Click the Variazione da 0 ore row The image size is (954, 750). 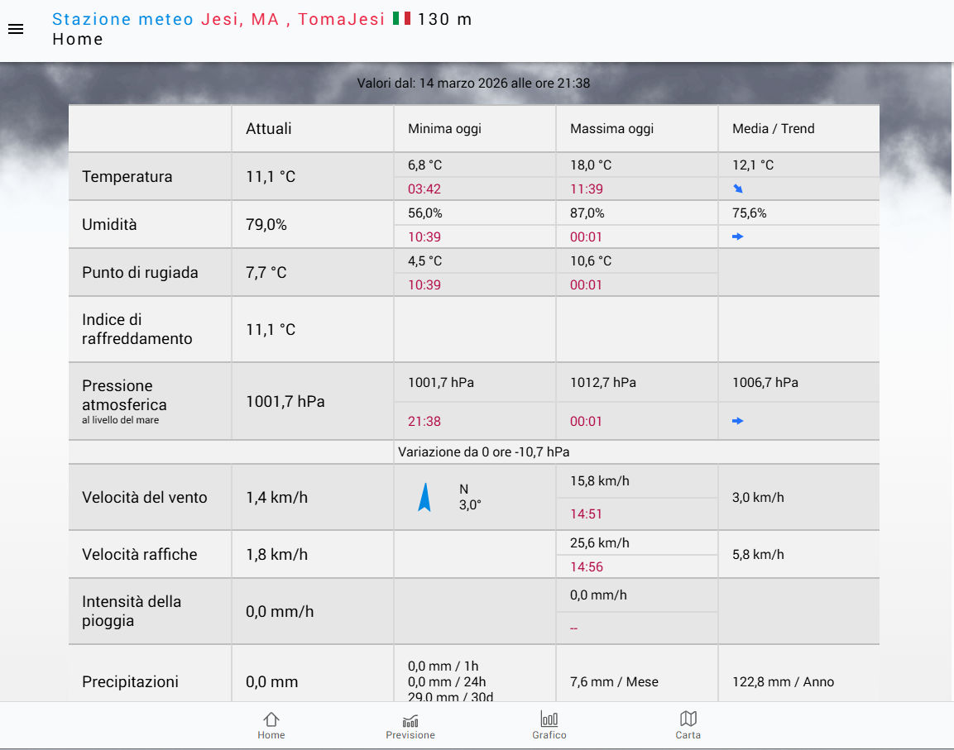coord(483,452)
